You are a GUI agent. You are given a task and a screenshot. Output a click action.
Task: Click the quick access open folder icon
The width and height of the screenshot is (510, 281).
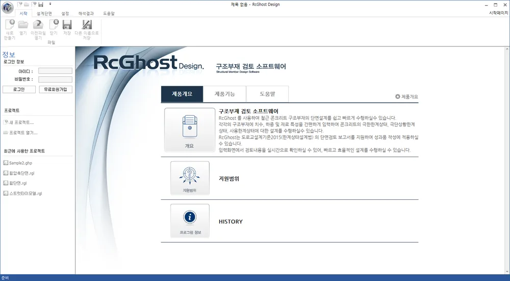[27, 4]
